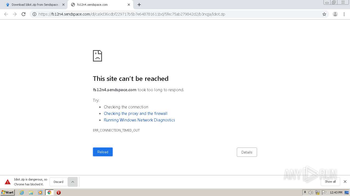Show hidden system tray icons
This screenshot has height=196, width=350.
click(305, 192)
